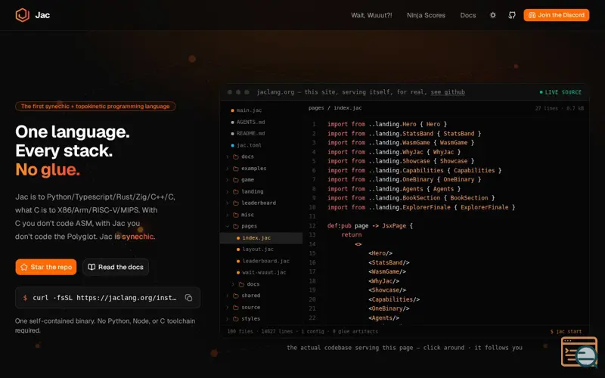Select AGENTS.md in the file tree
605x378 pixels.
point(250,122)
